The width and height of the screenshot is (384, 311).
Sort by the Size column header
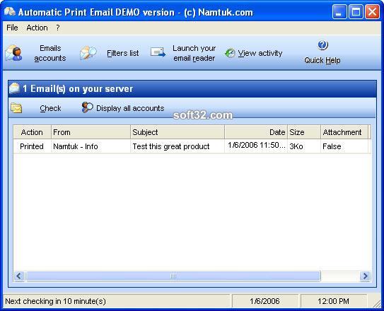coord(304,132)
